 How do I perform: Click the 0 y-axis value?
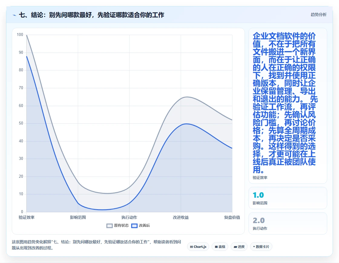coord(22,212)
